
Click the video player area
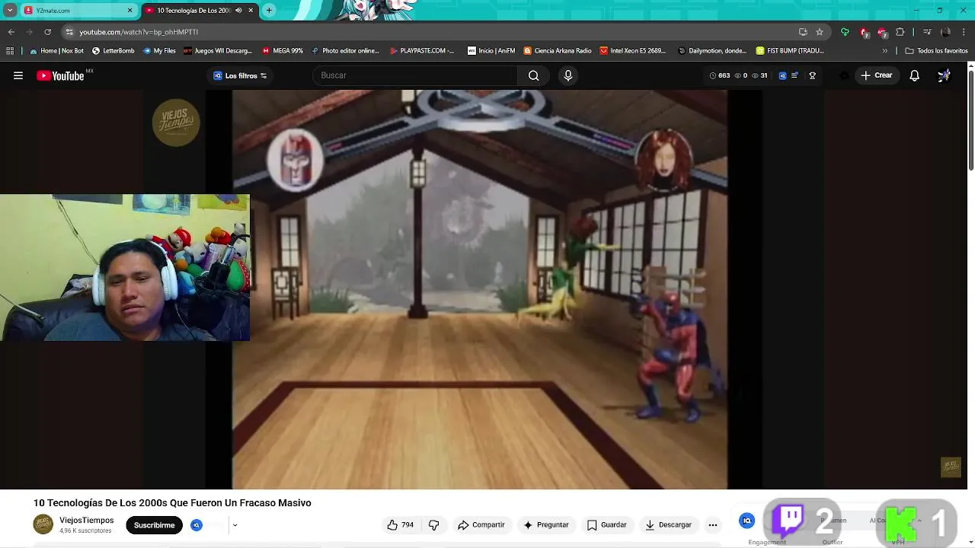pyautogui.click(x=484, y=289)
